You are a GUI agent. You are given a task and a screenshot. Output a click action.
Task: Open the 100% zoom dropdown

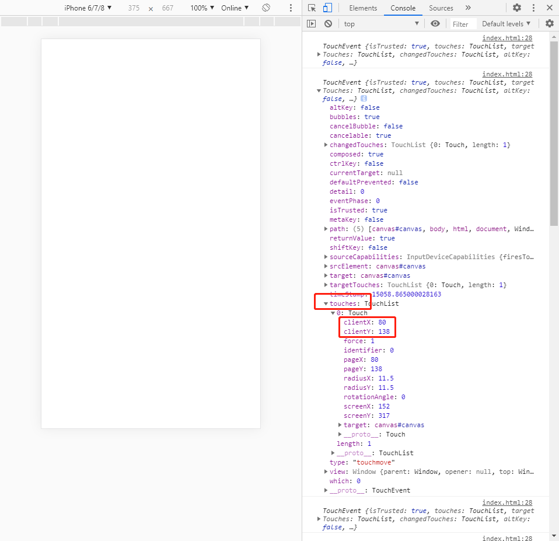(202, 8)
